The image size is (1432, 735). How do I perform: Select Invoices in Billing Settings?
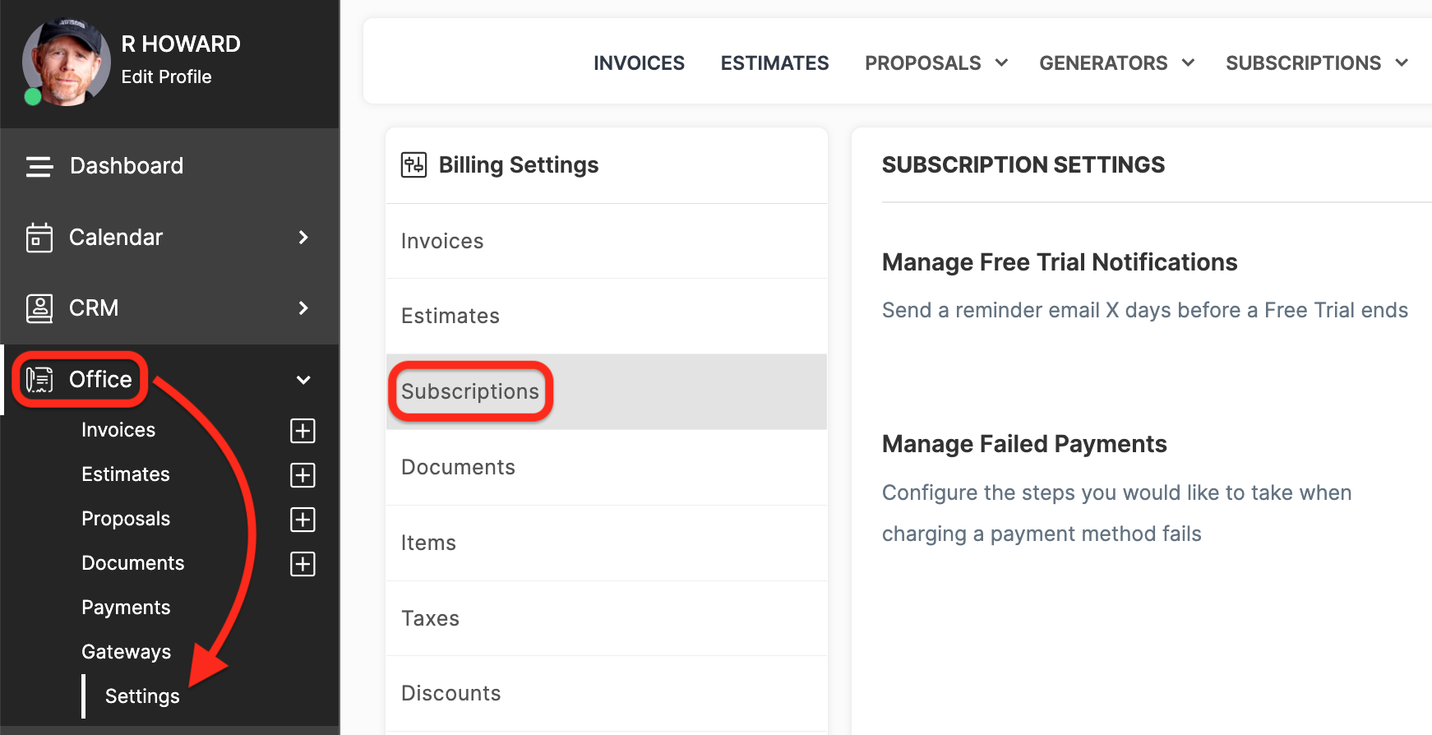click(607, 241)
